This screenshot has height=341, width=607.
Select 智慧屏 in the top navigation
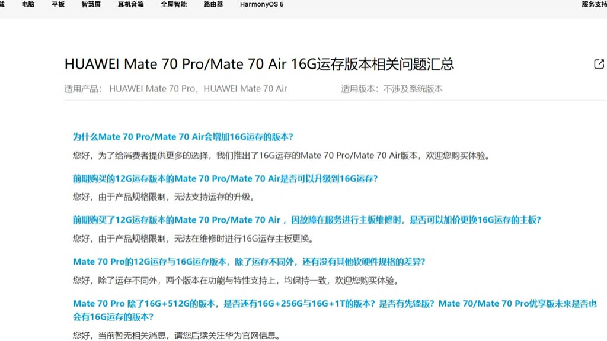(91, 4)
